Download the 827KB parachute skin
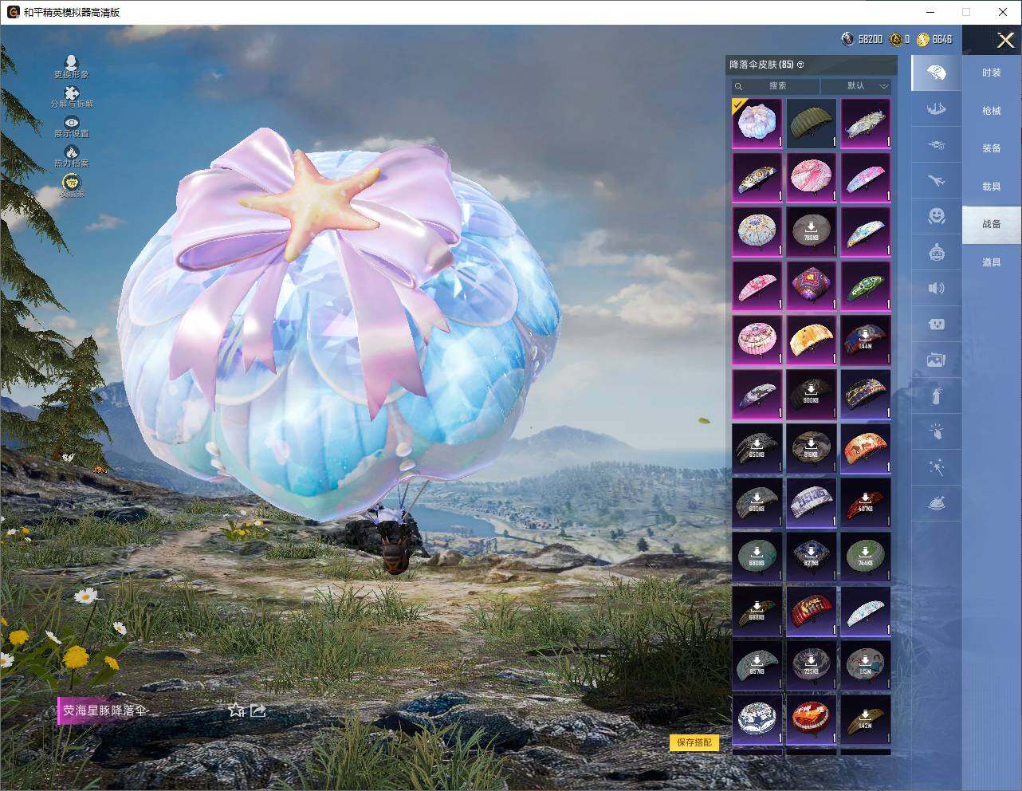This screenshot has width=1022, height=791. point(812,557)
